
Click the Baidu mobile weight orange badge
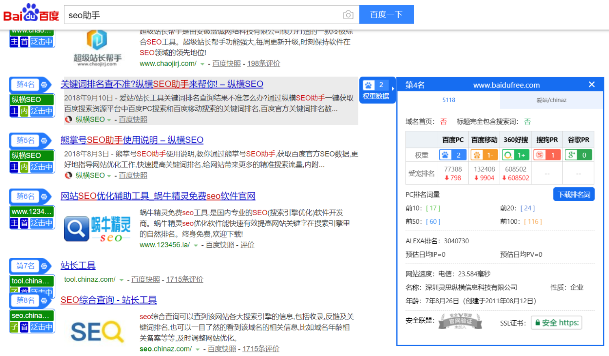tap(484, 155)
